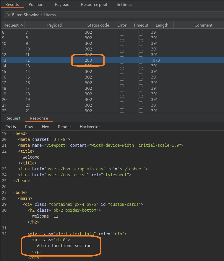Viewport: 224px width, 261px height.
Task: Open the Settings tab
Action: click(124, 4)
